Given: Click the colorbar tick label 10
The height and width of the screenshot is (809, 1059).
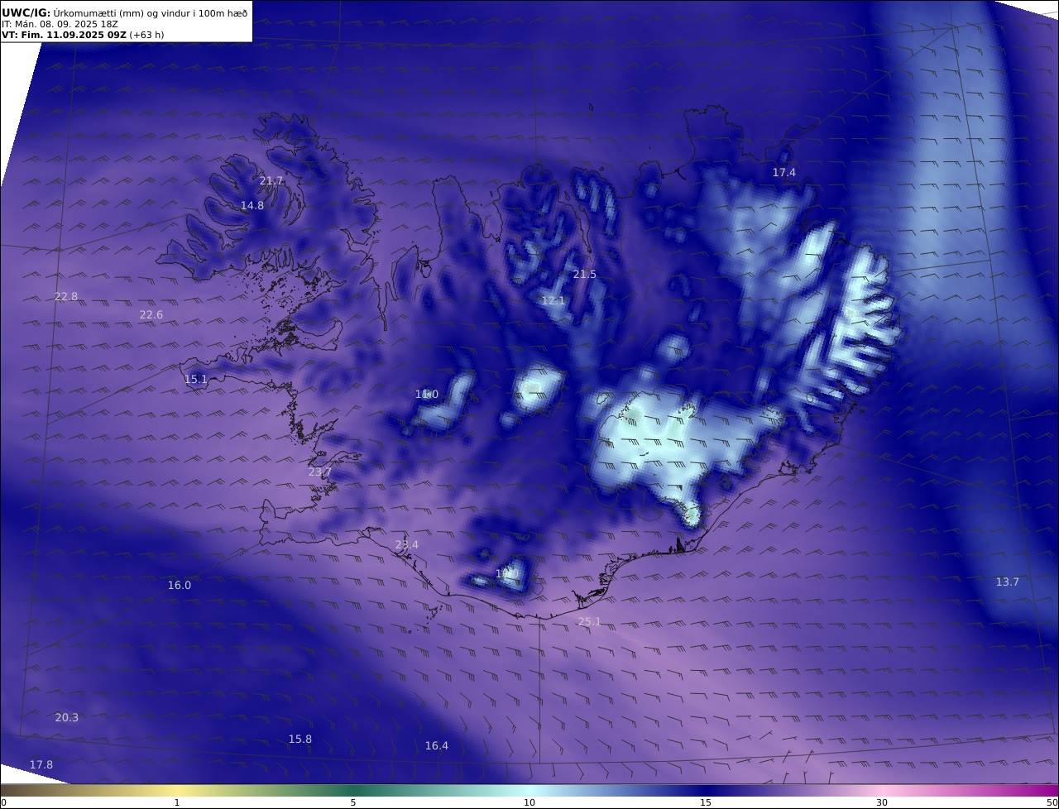Looking at the screenshot, I should [529, 802].
